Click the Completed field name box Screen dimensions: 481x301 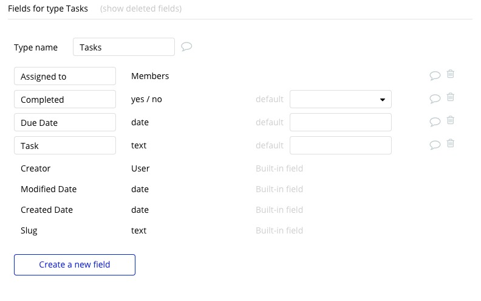coord(65,99)
